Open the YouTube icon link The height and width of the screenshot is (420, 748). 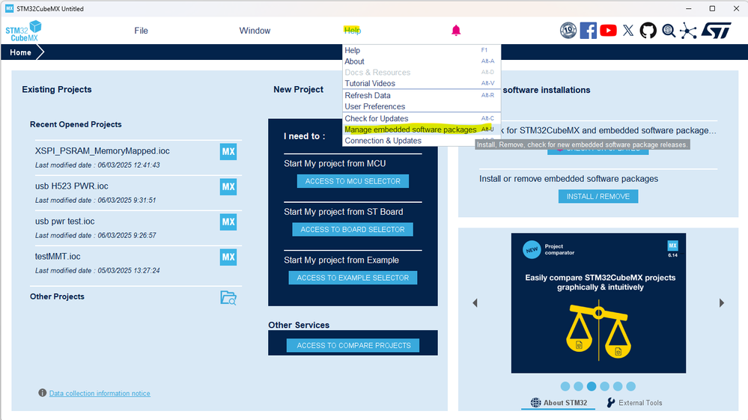click(608, 31)
